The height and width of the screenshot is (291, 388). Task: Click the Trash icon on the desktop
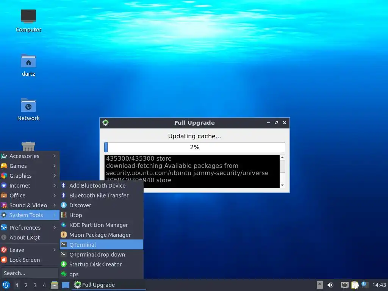tap(28, 146)
